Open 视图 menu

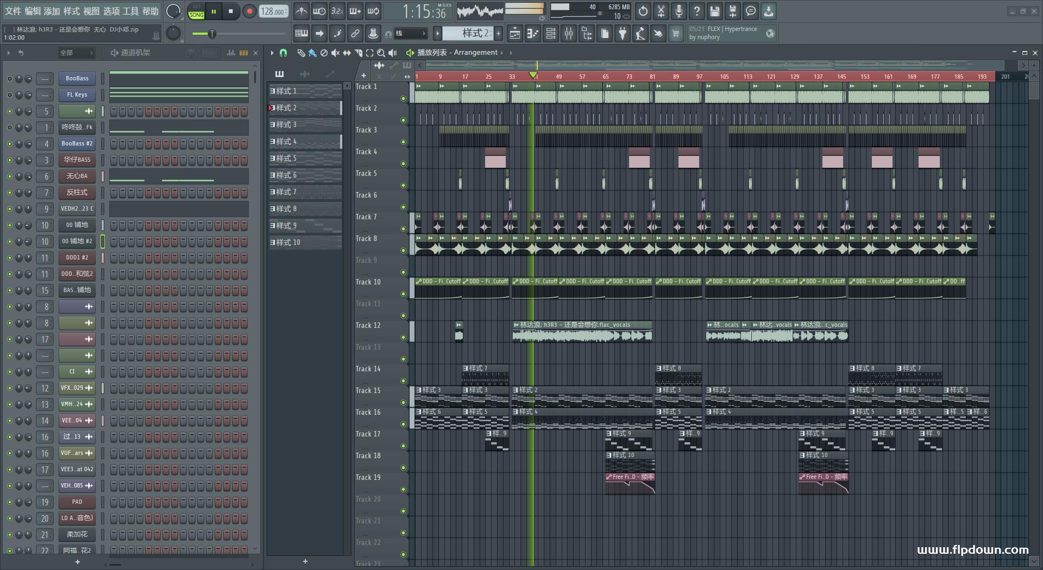pyautogui.click(x=91, y=11)
